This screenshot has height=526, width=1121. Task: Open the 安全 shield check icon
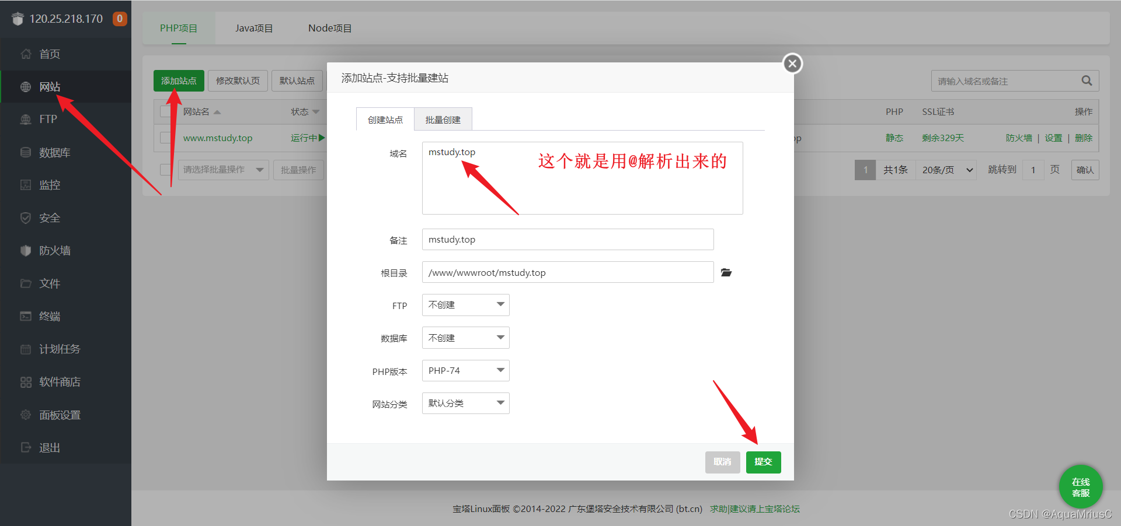26,218
